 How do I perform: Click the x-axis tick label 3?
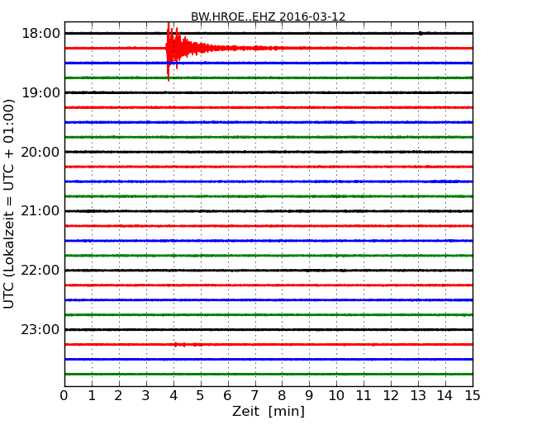(x=146, y=396)
